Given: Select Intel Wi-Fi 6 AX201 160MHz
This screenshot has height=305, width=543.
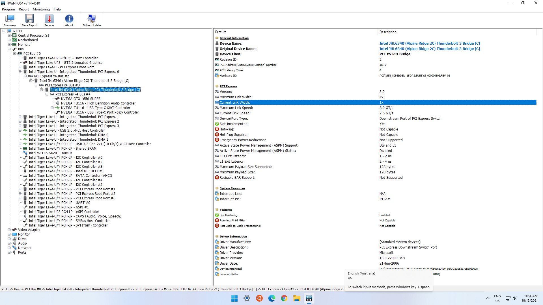Looking at the screenshot, I should pos(50,153).
